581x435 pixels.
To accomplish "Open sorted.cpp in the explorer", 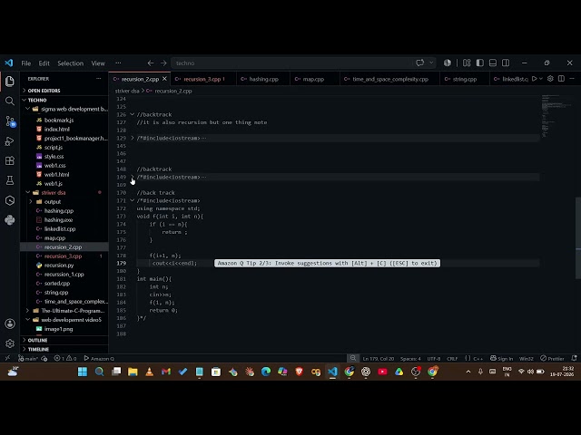I will coord(64,284).
